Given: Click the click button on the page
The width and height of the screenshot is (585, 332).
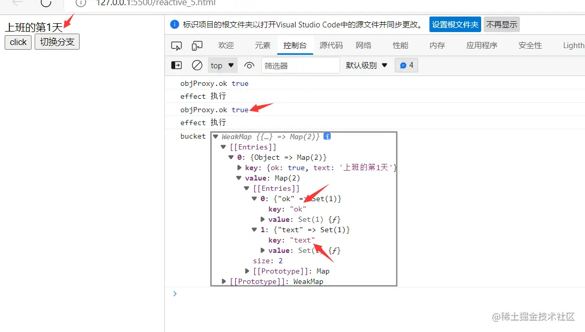Looking at the screenshot, I should pyautogui.click(x=18, y=42).
